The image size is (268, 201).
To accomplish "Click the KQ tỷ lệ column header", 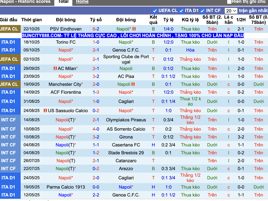I will 190,20.
